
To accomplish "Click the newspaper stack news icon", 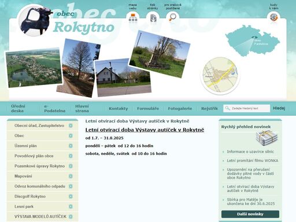I will 267,138.
